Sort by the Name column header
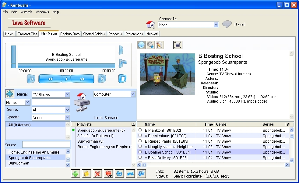 [x=169, y=124]
